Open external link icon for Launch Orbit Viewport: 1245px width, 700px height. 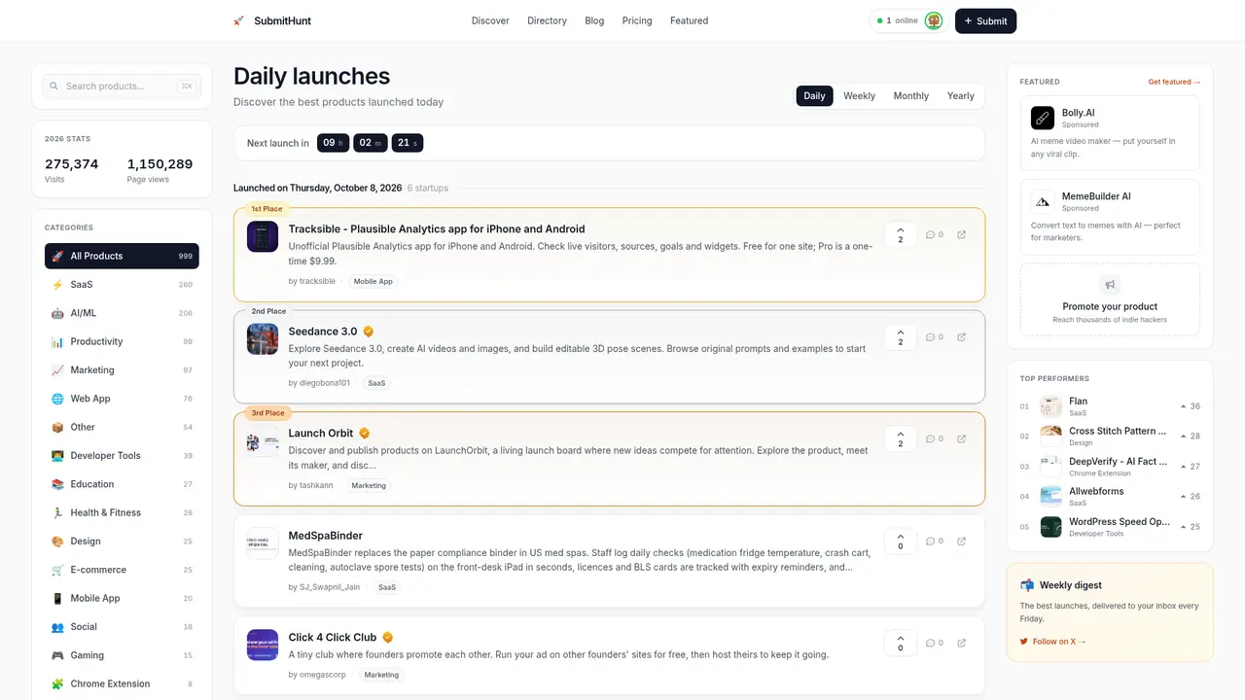962,438
